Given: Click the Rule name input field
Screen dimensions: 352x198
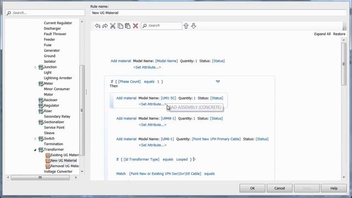Looking at the screenshot, I should tap(218, 13).
